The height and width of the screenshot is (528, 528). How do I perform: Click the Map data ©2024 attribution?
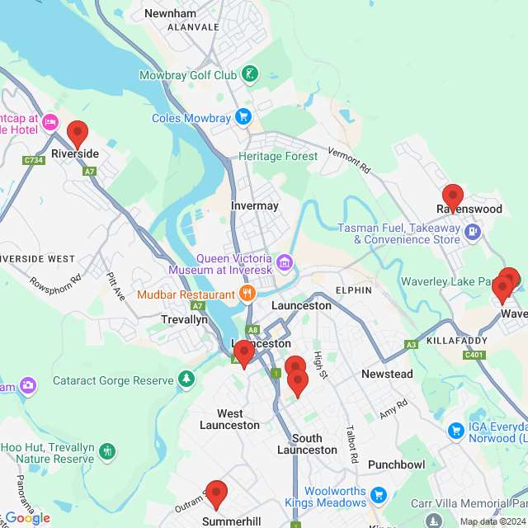point(493,522)
